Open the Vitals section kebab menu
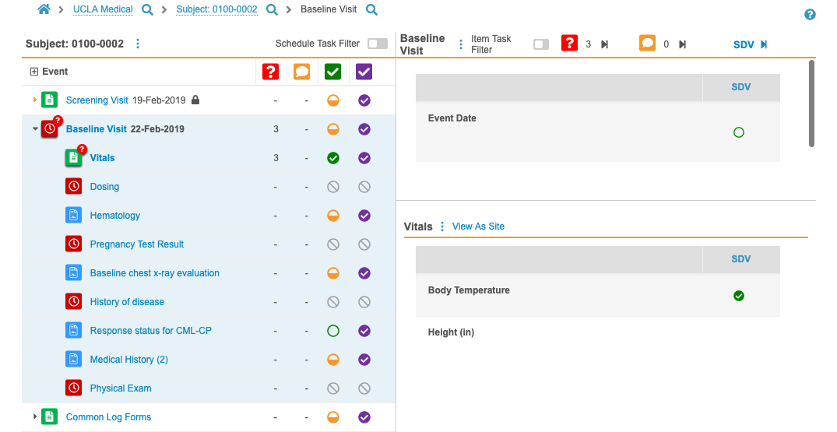 pyautogui.click(x=442, y=227)
